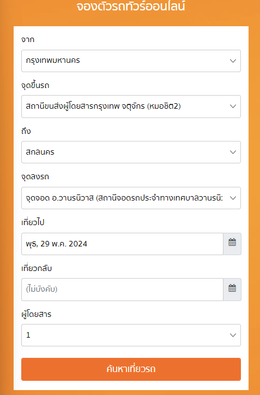Open the กรุงเทพมหานคร origin dropdown
Viewport: 260px width, 395px height.
(x=131, y=61)
